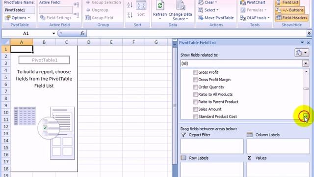Image resolution: width=314 pixels, height=177 pixels.
Task: Toggle the Field List button
Action: point(288,2)
